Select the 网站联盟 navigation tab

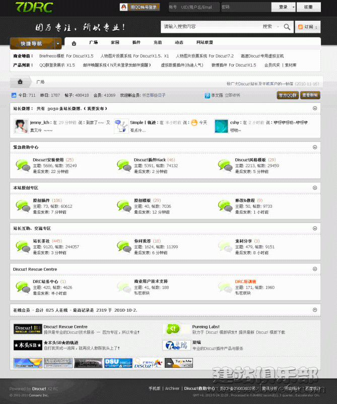pos(205,42)
